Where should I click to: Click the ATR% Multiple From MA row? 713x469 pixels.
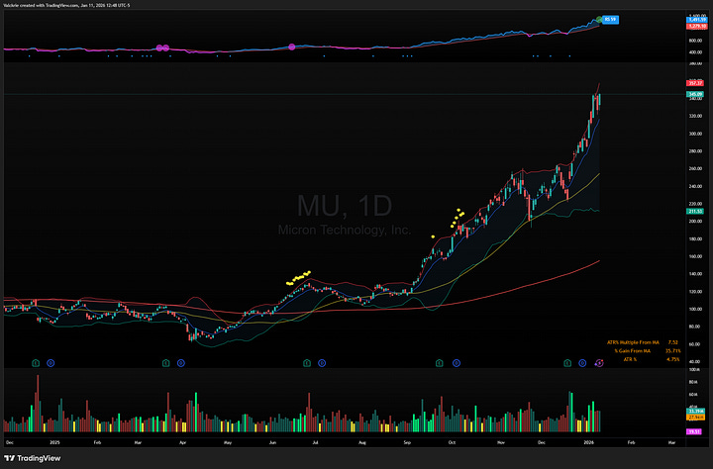[643, 342]
